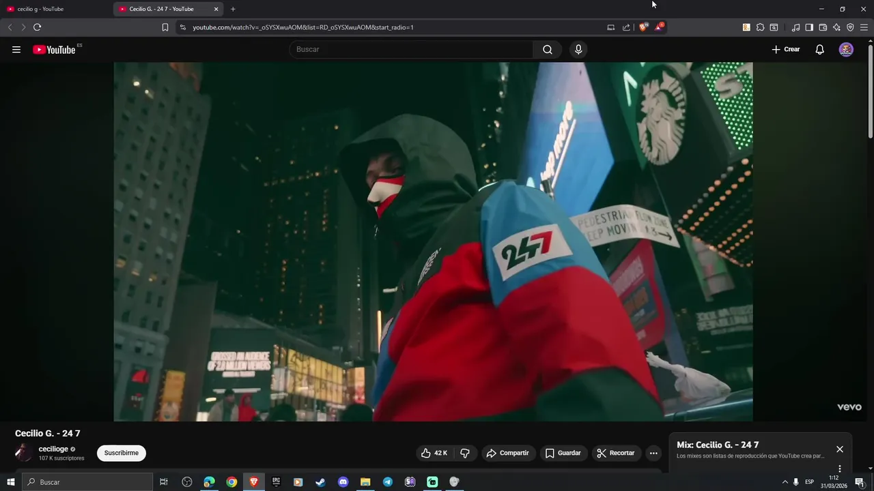Save the video with Guardar

pos(563,453)
